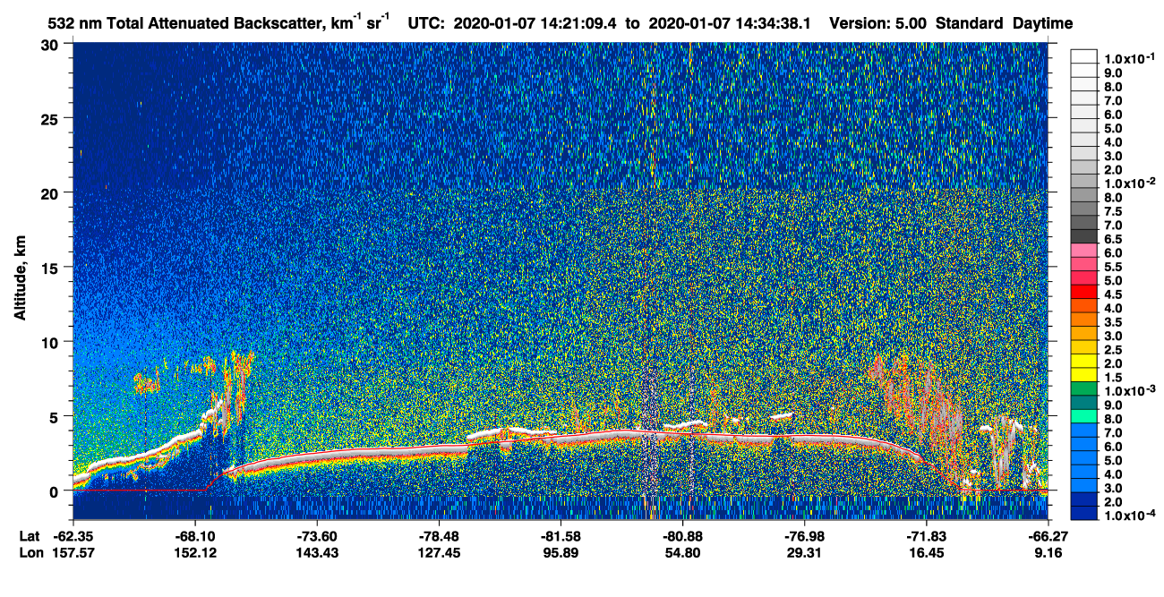Click the colorbar label '1.0x10-2'
The image size is (1164, 597).
1128,183
